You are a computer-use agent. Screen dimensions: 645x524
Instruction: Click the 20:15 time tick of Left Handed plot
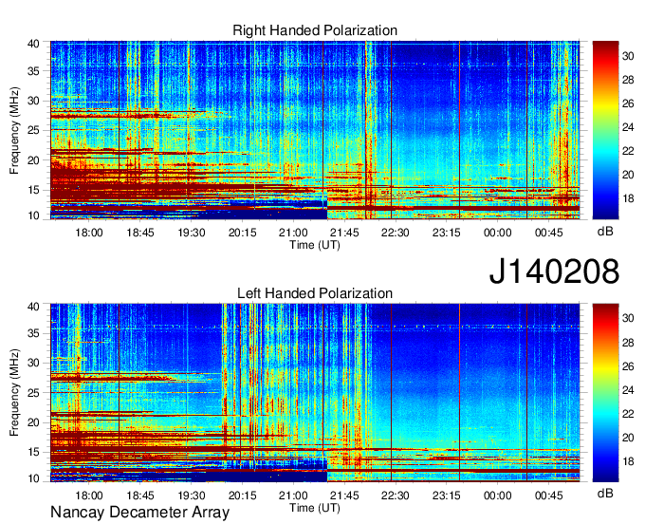[x=242, y=496]
